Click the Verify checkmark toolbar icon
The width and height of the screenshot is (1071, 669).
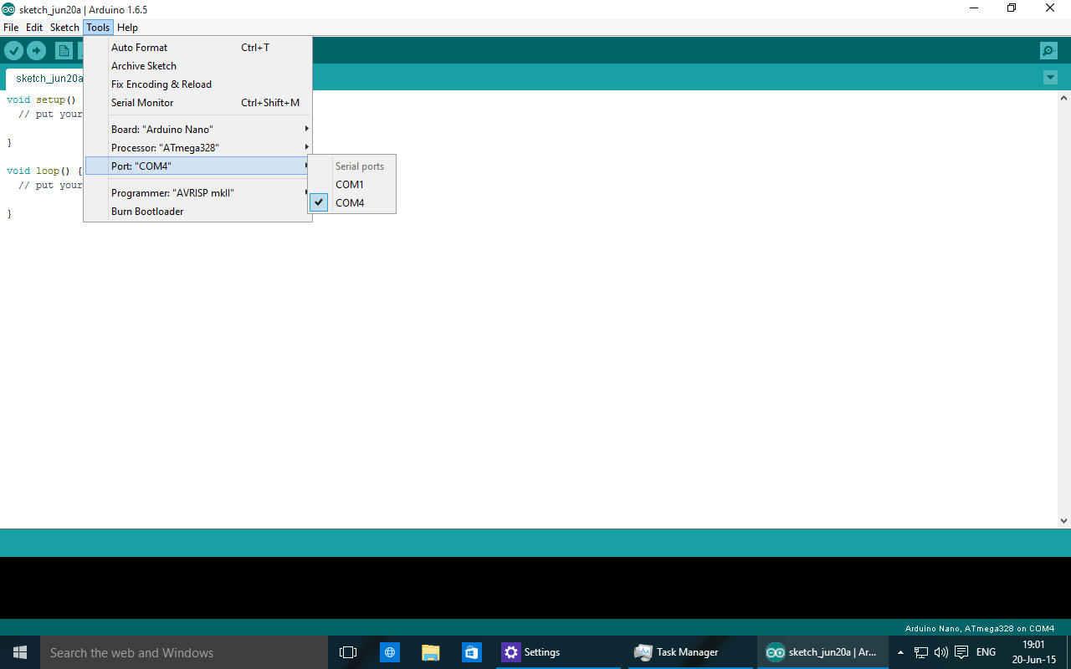(x=13, y=51)
